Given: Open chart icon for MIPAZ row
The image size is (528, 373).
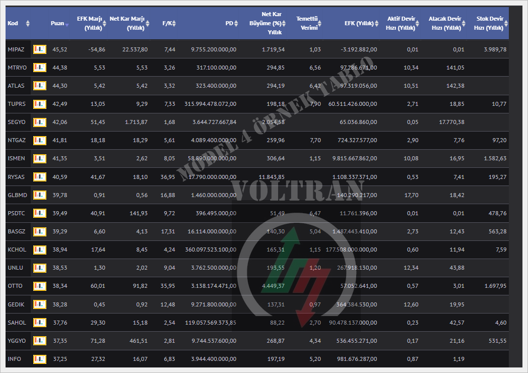Looking at the screenshot, I should [40, 49].
